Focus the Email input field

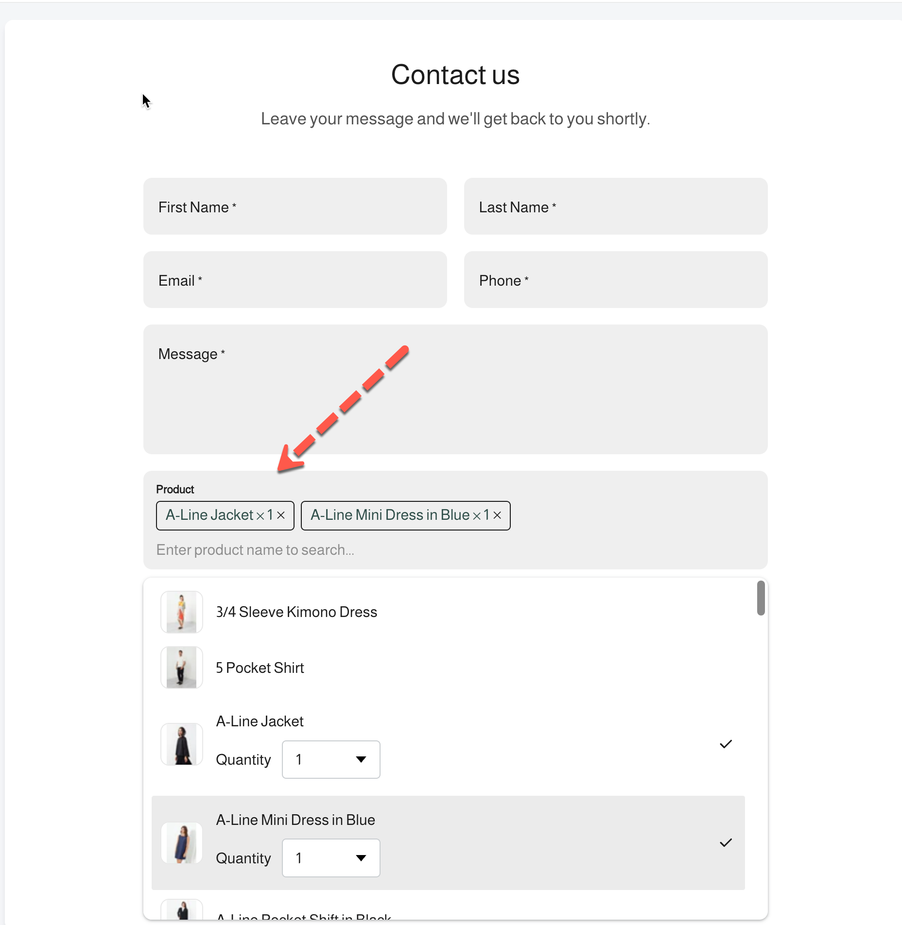[x=295, y=280]
